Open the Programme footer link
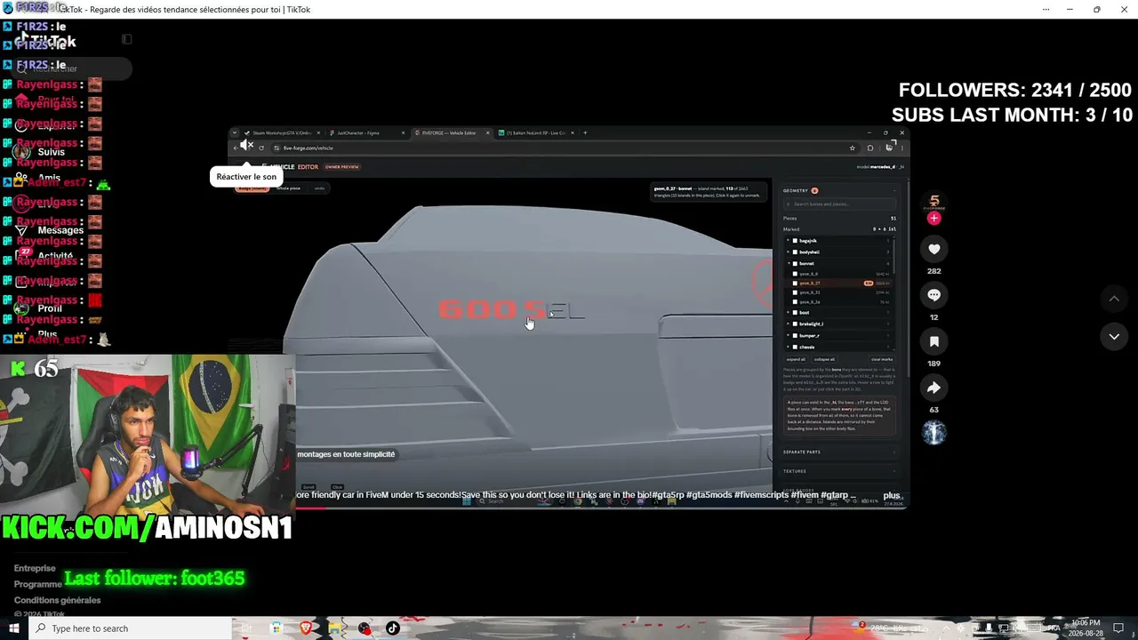 tap(38, 584)
